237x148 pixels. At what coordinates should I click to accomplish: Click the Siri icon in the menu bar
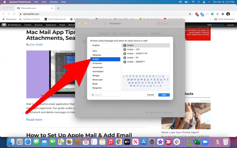[209, 2]
